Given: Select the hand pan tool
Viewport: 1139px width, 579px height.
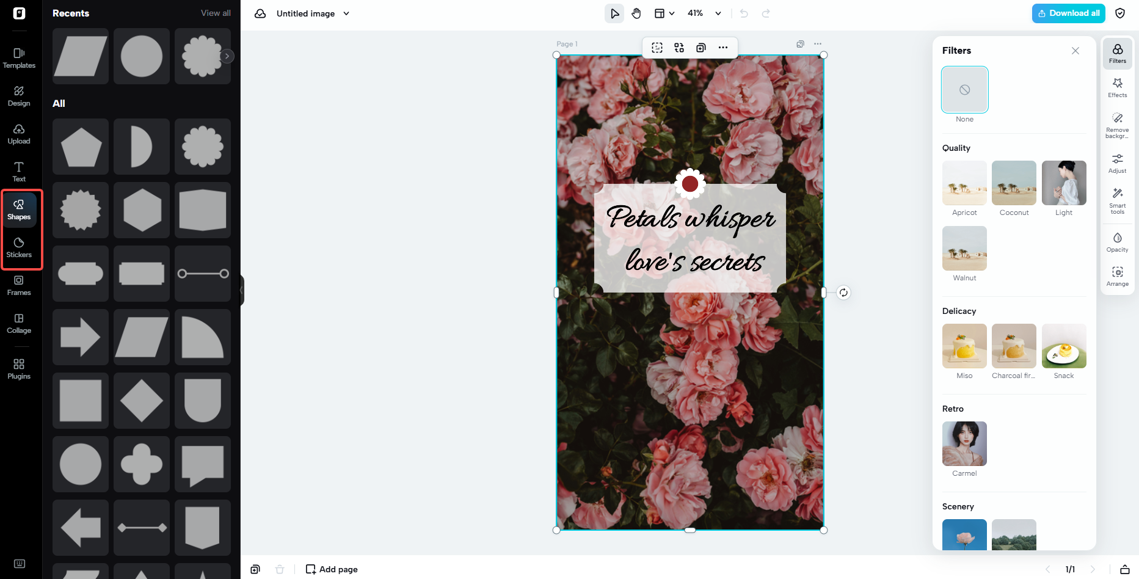Looking at the screenshot, I should click(x=636, y=13).
